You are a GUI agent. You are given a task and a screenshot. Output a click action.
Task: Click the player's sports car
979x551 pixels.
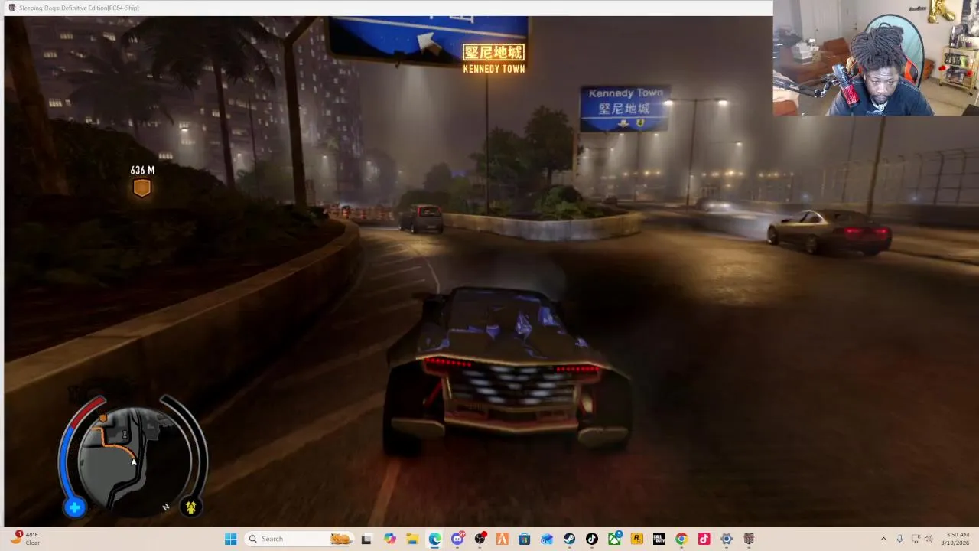pyautogui.click(x=509, y=371)
